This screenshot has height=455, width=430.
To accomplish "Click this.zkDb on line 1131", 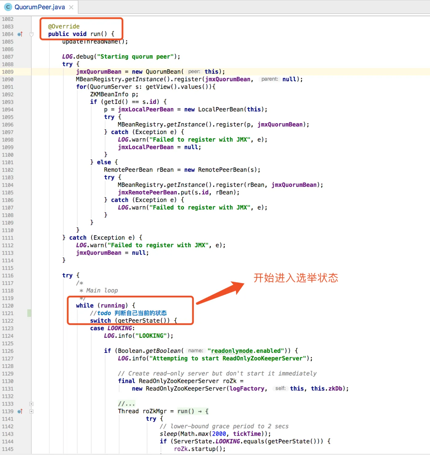I will click(326, 389).
